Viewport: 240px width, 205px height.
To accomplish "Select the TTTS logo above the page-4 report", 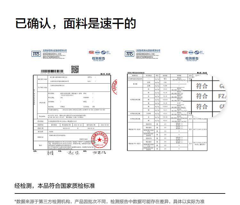I will pos(130,54).
